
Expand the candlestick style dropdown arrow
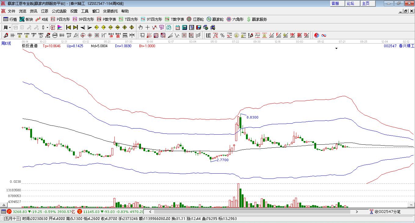point(47,27)
